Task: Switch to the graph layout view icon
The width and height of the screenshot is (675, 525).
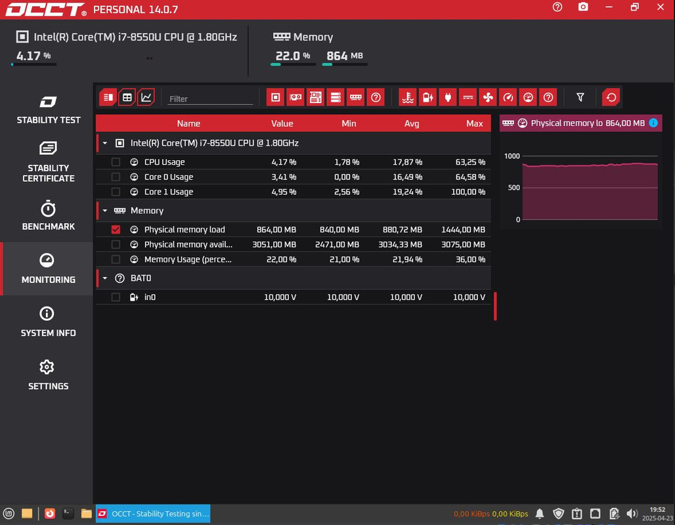Action: point(146,97)
